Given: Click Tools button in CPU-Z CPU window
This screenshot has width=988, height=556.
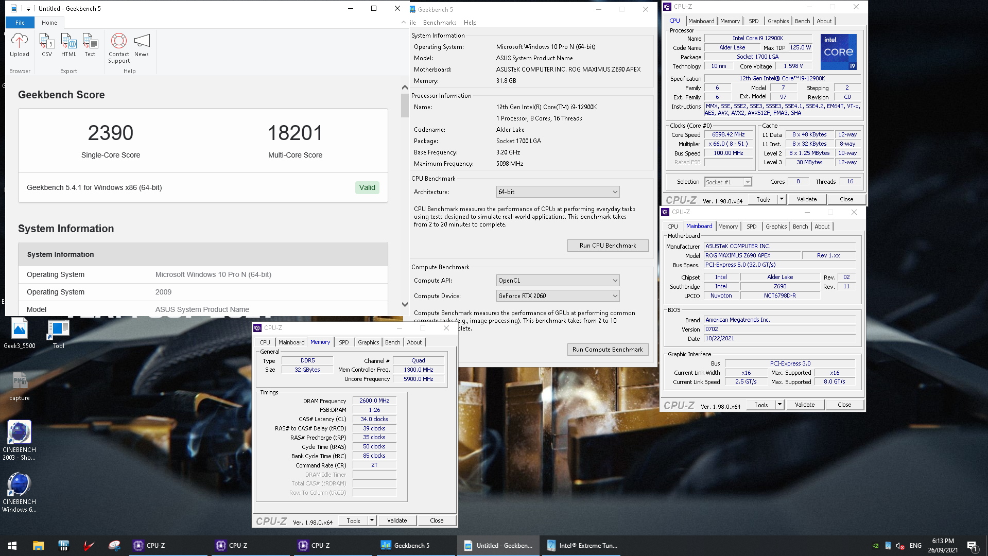Looking at the screenshot, I should pyautogui.click(x=763, y=199).
